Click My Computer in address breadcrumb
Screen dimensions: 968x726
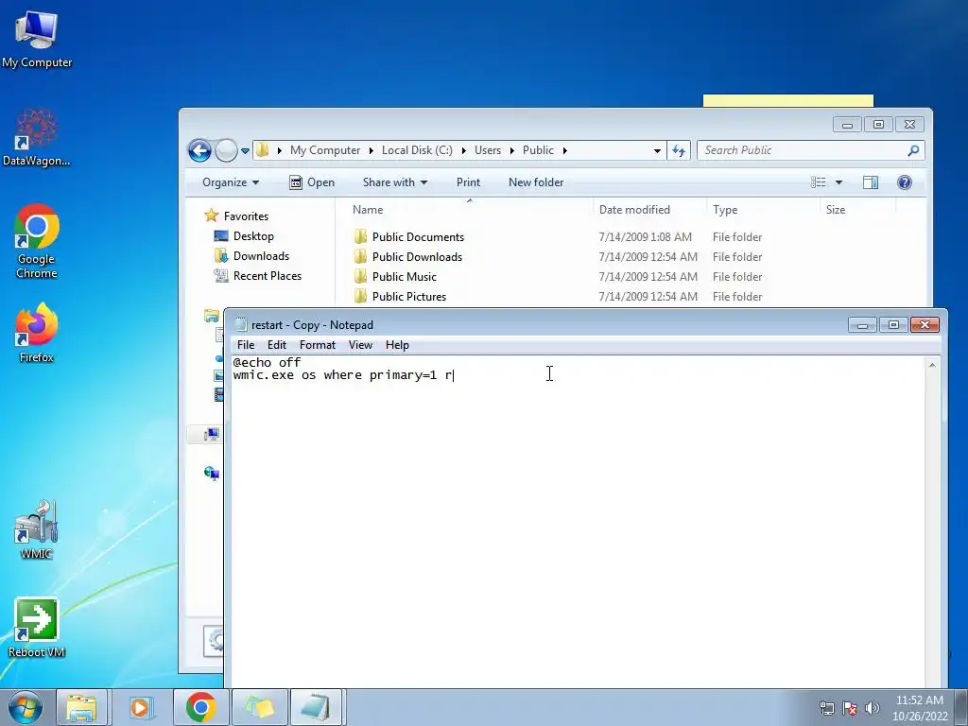[x=325, y=150]
